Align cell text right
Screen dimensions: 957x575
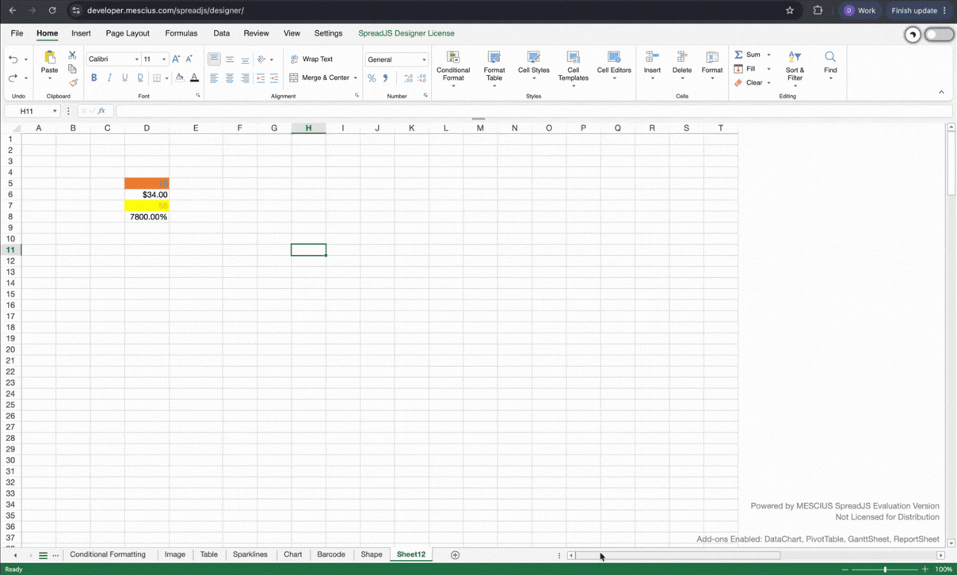click(245, 78)
